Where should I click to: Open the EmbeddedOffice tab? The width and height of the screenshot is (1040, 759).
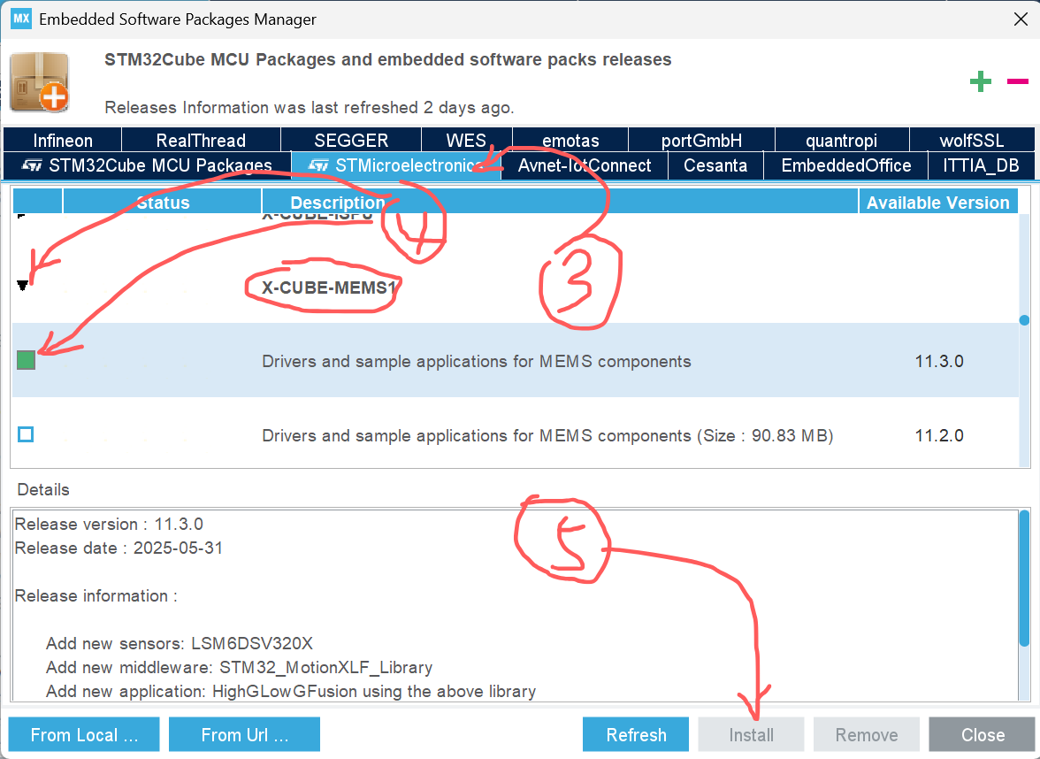point(845,165)
